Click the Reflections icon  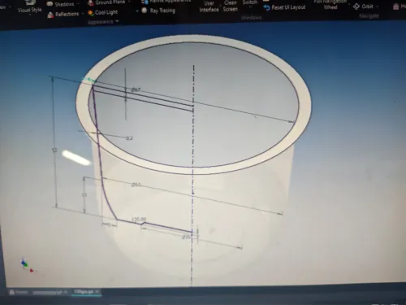click(x=50, y=15)
